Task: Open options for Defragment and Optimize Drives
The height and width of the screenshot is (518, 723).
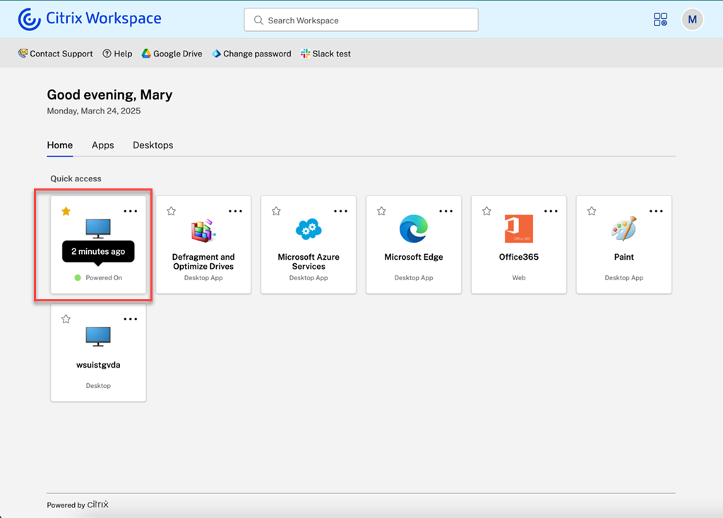Action: click(x=235, y=210)
